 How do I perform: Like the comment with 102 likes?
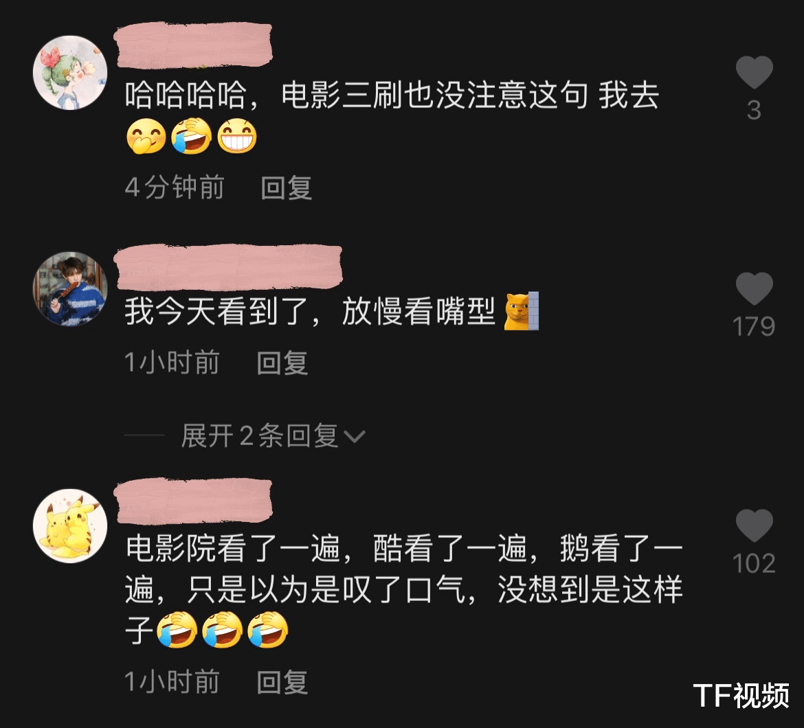(755, 525)
